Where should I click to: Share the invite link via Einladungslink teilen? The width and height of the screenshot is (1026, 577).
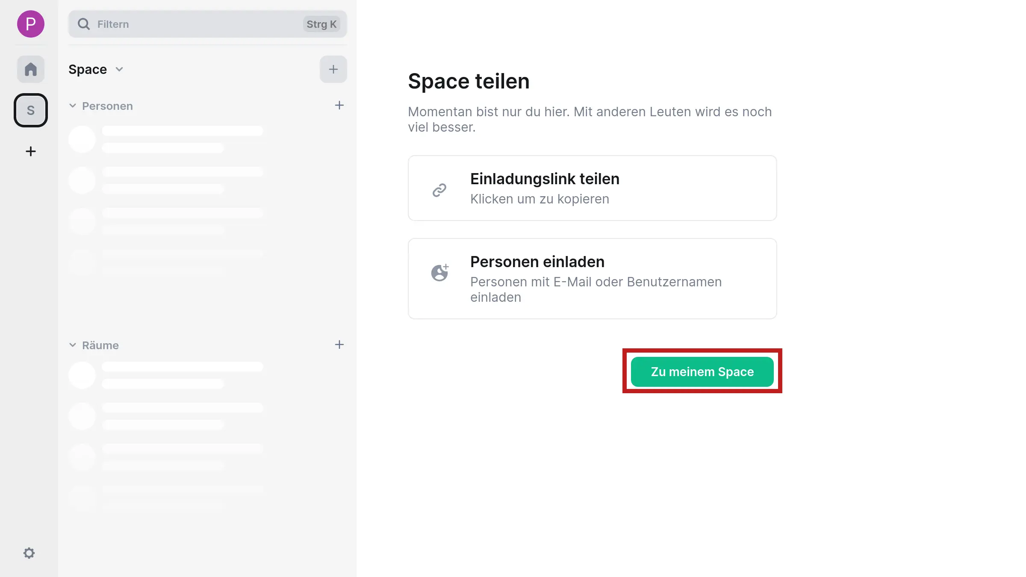[592, 188]
